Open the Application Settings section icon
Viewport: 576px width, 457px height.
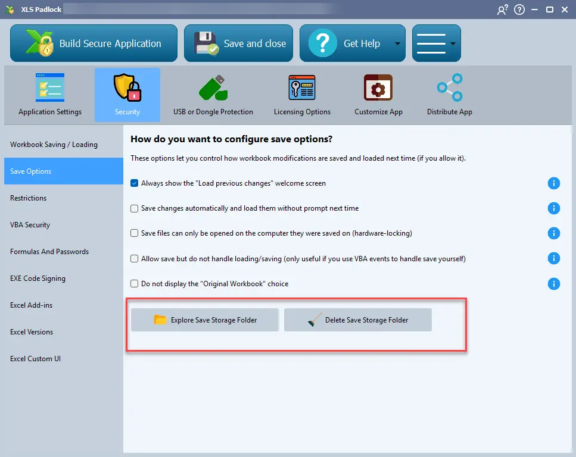pyautogui.click(x=50, y=88)
